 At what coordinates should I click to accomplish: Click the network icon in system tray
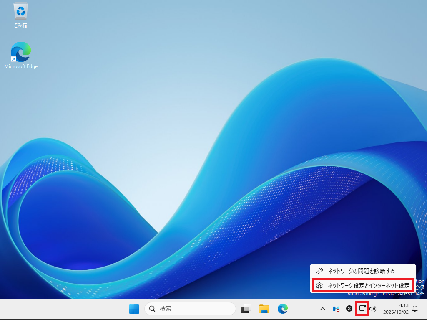coord(362,309)
